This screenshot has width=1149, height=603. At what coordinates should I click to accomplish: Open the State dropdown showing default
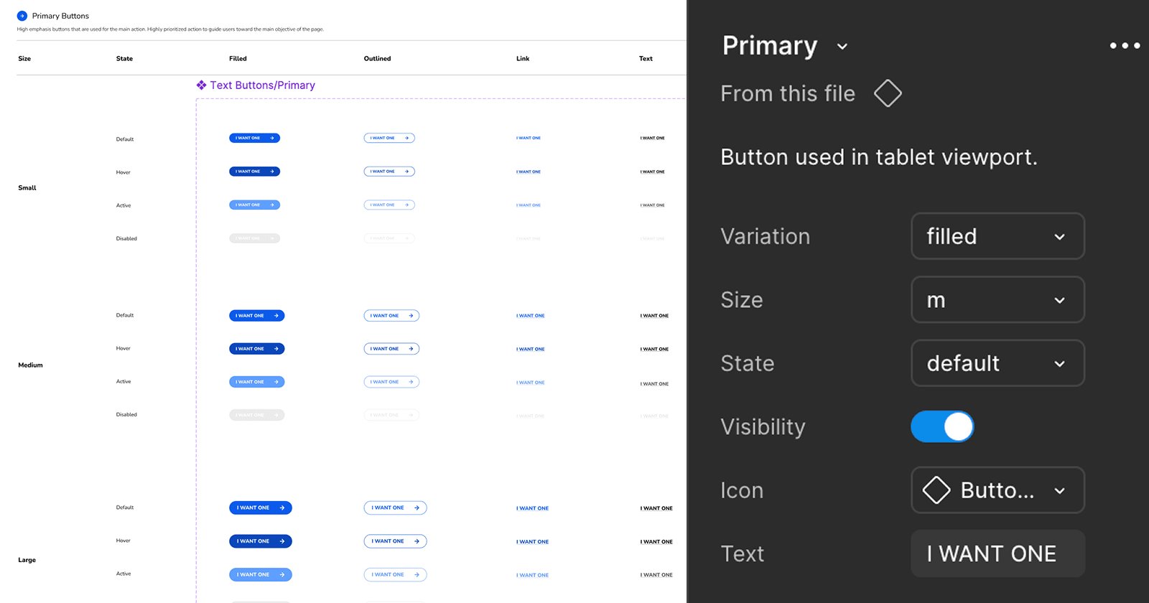pyautogui.click(x=997, y=363)
